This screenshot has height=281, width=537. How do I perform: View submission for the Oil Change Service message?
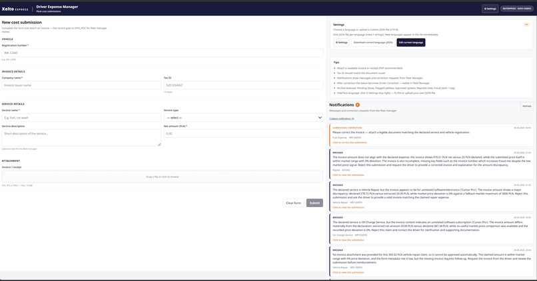(348, 240)
